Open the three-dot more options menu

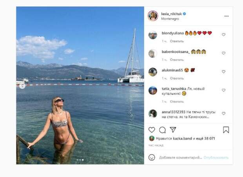[227, 16]
